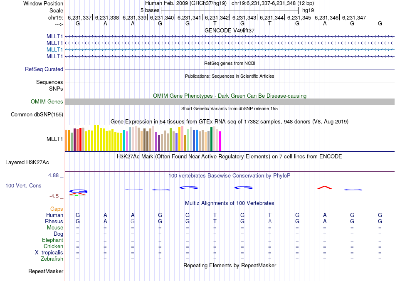Click the gray mismatched G in Rhesus row
The image size is (395, 281).
(133, 221)
